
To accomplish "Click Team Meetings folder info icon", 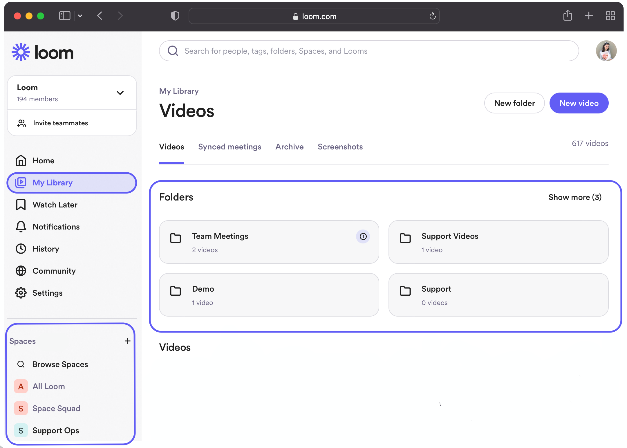I will [x=363, y=236].
